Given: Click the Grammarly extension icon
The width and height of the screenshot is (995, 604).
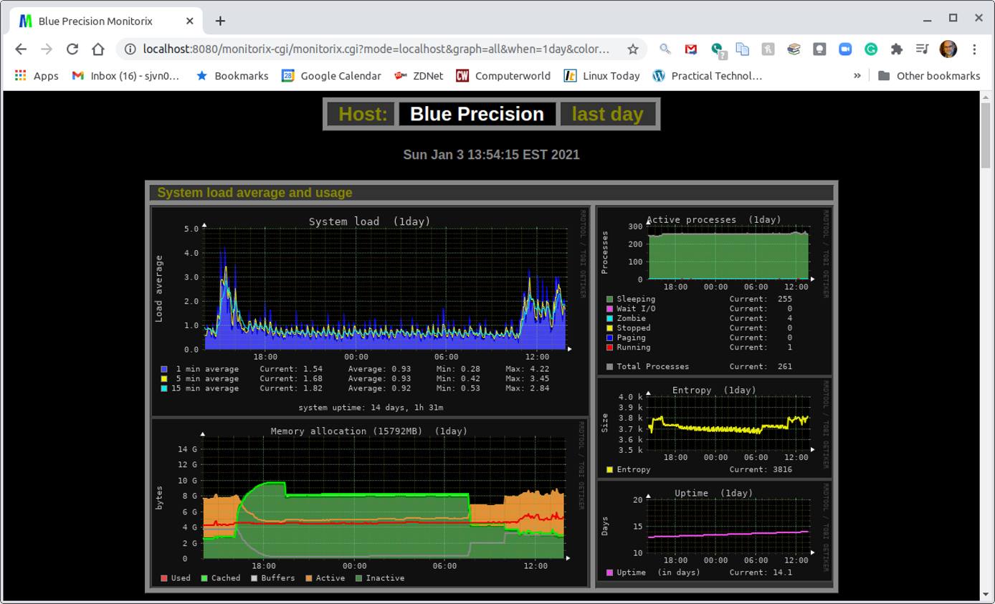Looking at the screenshot, I should [x=871, y=49].
